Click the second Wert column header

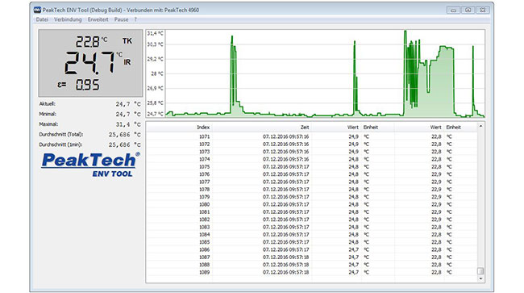point(418,127)
